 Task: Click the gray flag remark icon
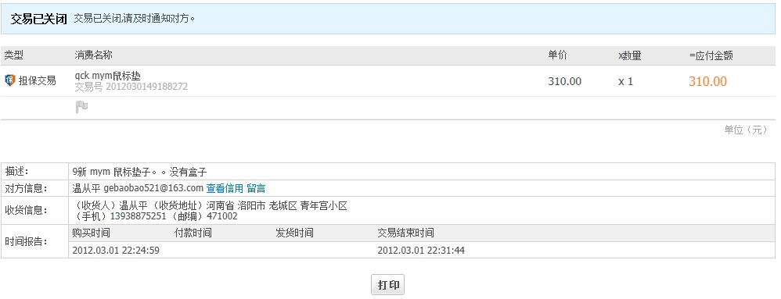tap(81, 107)
